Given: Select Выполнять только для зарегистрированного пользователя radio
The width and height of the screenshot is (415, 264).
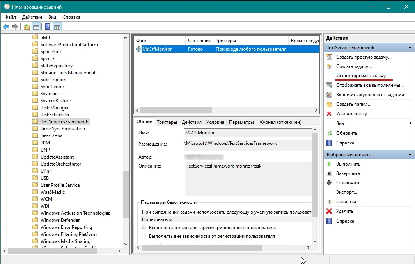Looking at the screenshot, I should tap(144, 228).
